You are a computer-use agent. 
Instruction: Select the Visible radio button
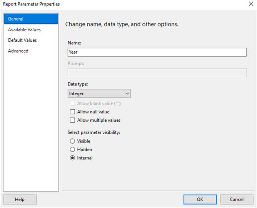(x=72, y=141)
